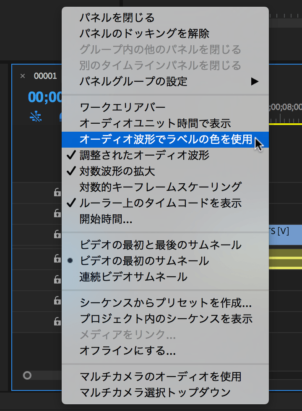This screenshot has height=411, width=302.
Task: Enable マルチカメラのオーディオを使用
Action: 165,377
